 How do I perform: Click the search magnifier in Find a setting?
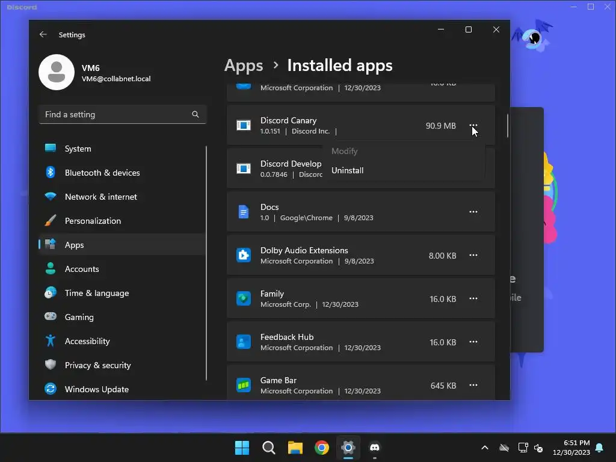click(x=196, y=114)
